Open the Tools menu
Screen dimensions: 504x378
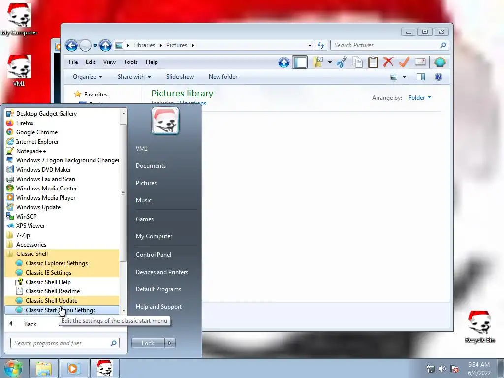pyautogui.click(x=130, y=62)
